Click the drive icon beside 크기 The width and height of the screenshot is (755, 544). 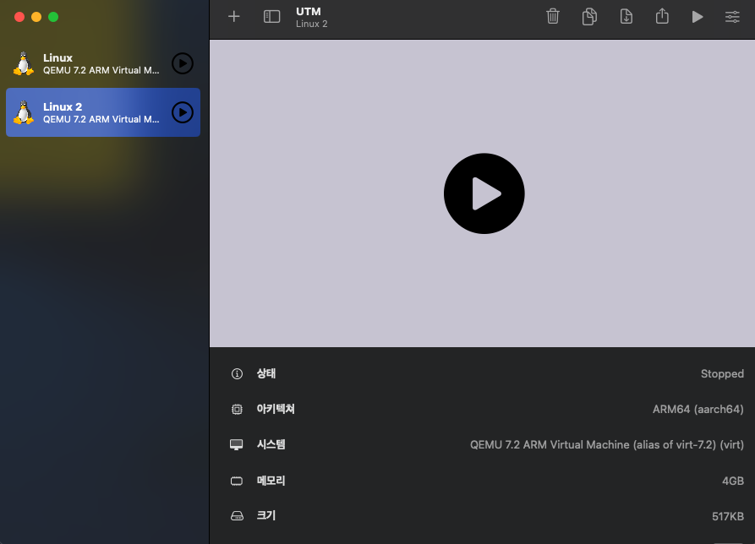(237, 516)
